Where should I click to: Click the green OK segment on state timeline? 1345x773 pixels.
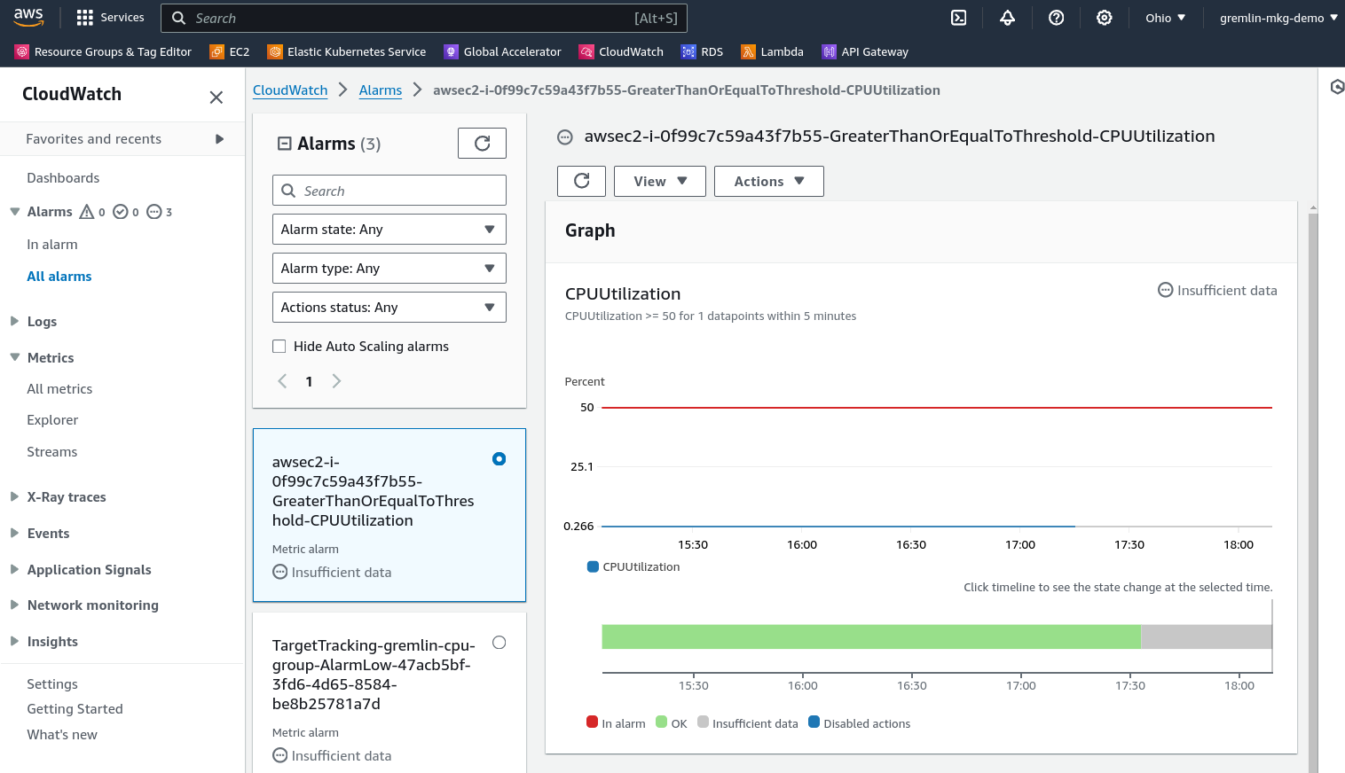pos(869,636)
